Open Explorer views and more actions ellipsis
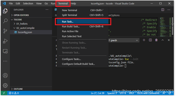This screenshot has width=176, height=96. pyautogui.click(x=47, y=10)
